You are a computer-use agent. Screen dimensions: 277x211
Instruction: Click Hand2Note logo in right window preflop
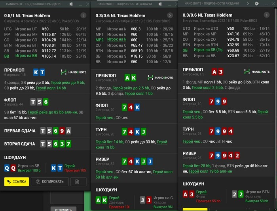[x=257, y=72]
